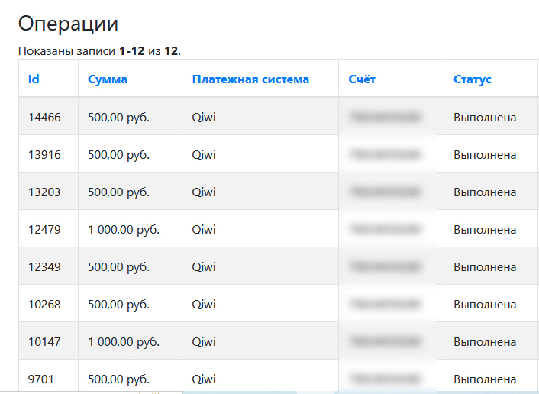Click the Операции page heading
This screenshot has height=394, width=539.
coord(68,24)
